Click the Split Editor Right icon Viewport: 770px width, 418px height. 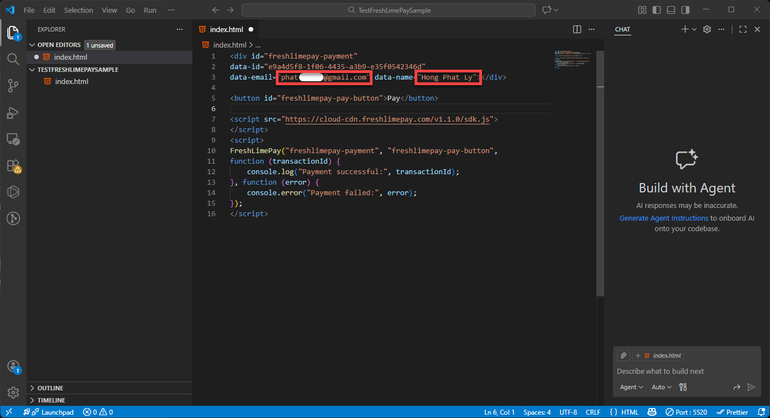577,29
